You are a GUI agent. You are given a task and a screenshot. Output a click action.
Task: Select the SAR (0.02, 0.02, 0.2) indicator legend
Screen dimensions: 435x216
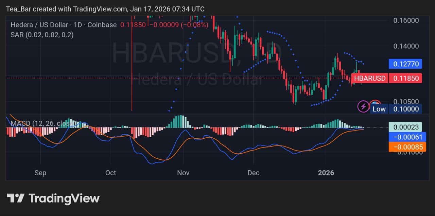point(42,35)
